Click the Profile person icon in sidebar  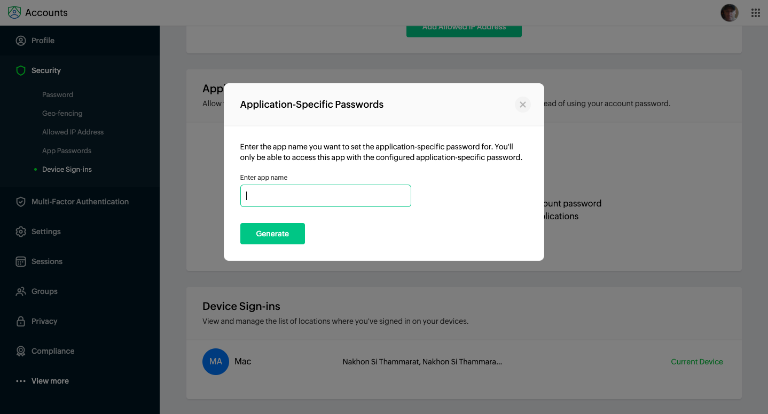[x=21, y=41]
